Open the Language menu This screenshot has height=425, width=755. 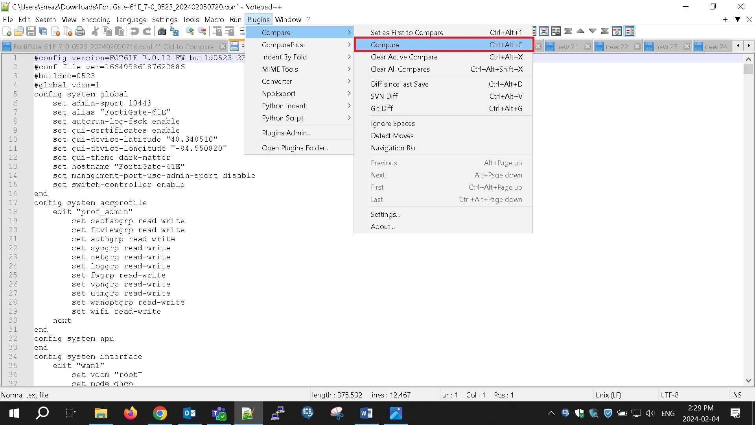click(x=131, y=20)
